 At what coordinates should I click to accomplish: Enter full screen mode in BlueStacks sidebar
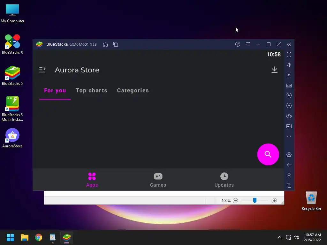pyautogui.click(x=289, y=55)
